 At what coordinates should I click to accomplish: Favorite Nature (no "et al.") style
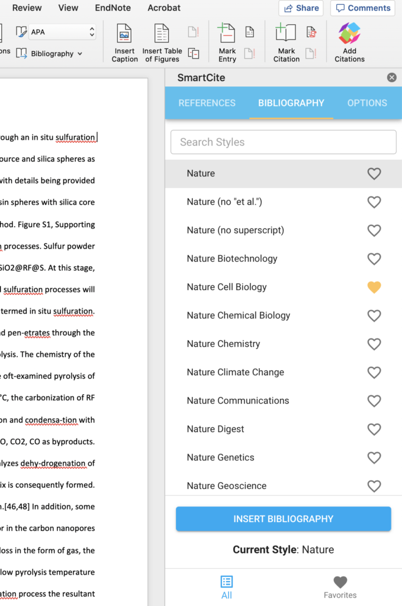click(374, 202)
